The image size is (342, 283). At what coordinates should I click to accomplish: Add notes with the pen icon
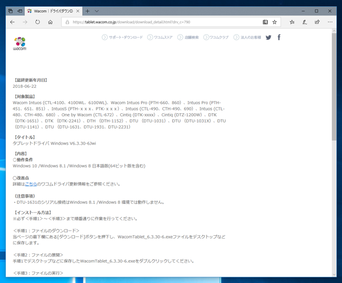pos(304,22)
